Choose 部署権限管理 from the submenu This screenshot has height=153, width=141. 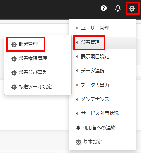[33, 58]
